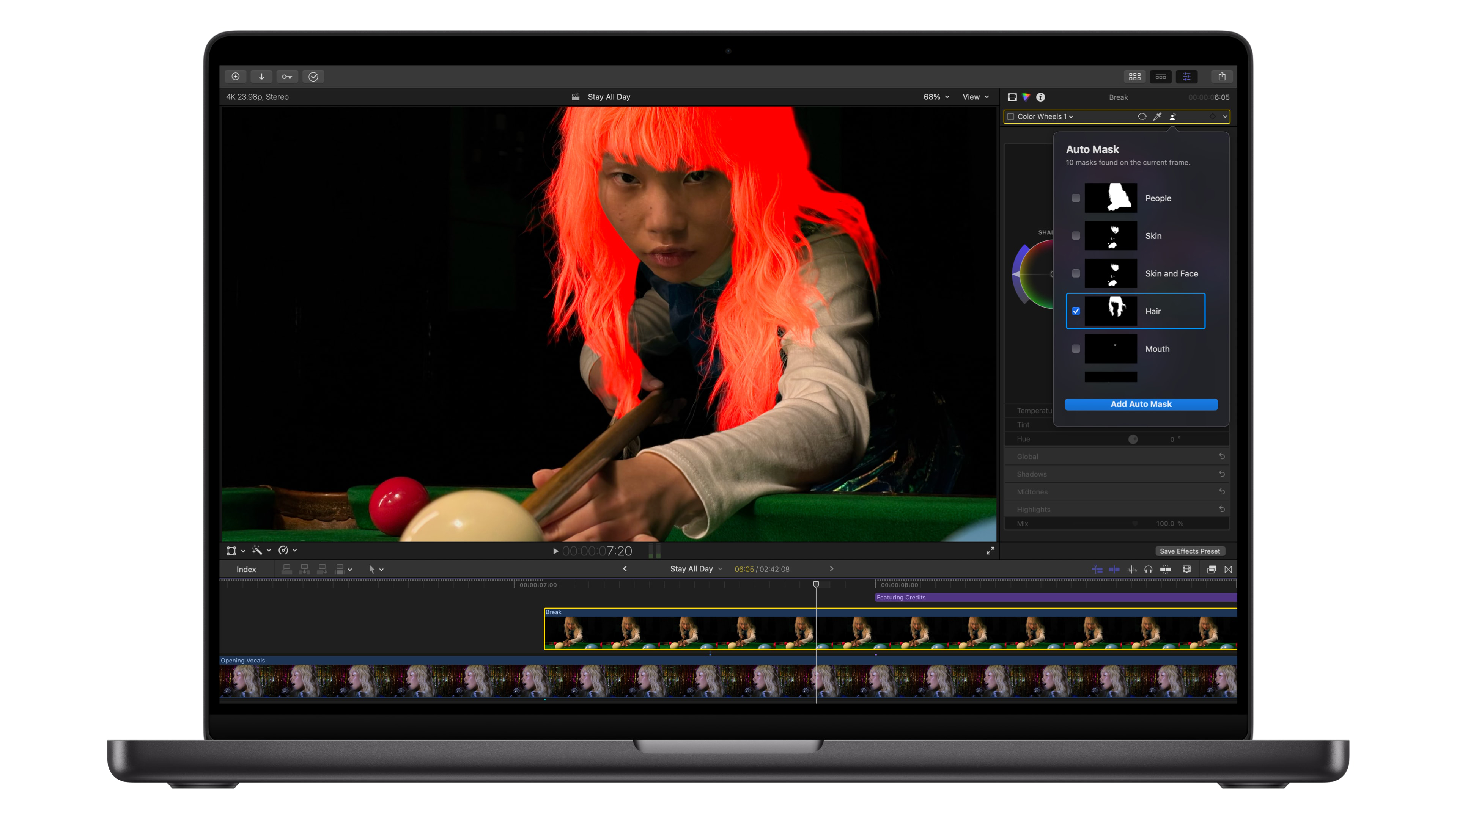The width and height of the screenshot is (1457, 819).
Task: Click the auto mask person icon
Action: tap(1173, 116)
